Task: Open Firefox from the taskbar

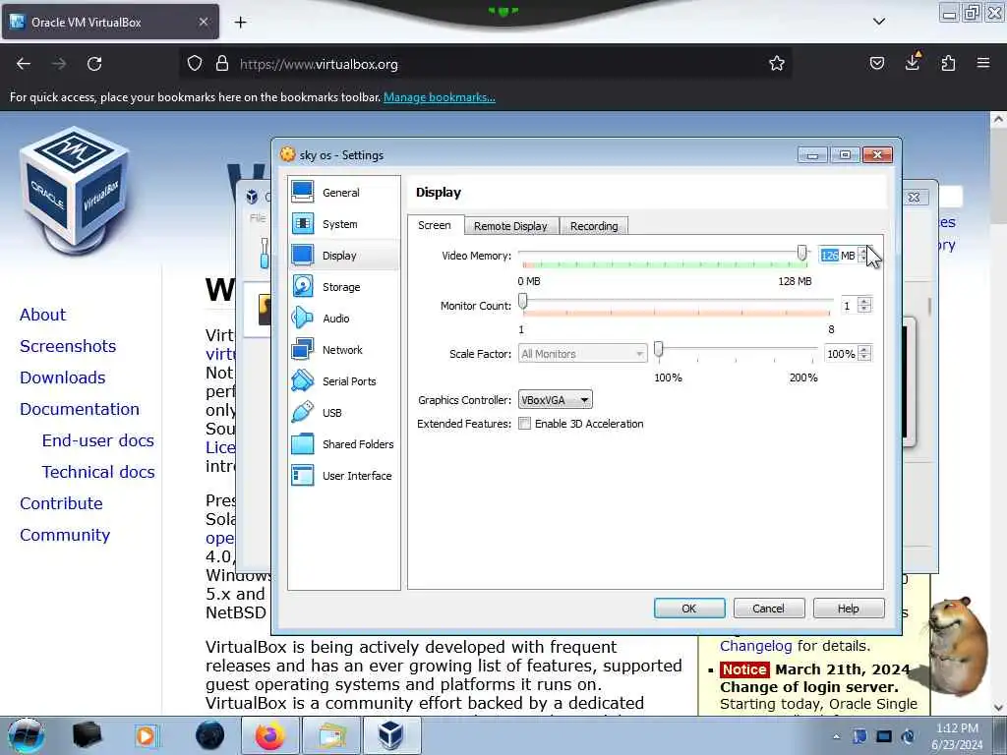Action: coord(269,735)
